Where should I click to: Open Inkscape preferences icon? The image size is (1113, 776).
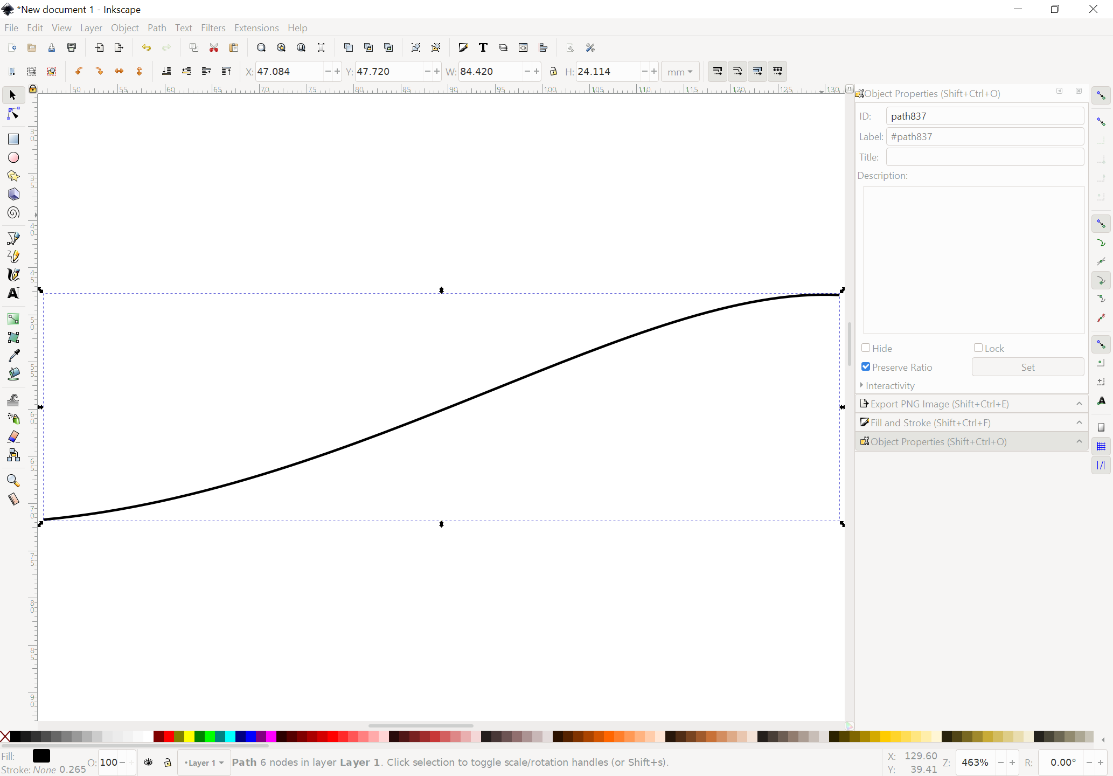pos(590,47)
